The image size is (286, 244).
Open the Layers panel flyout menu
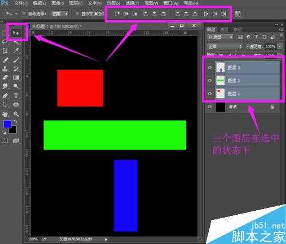click(281, 29)
